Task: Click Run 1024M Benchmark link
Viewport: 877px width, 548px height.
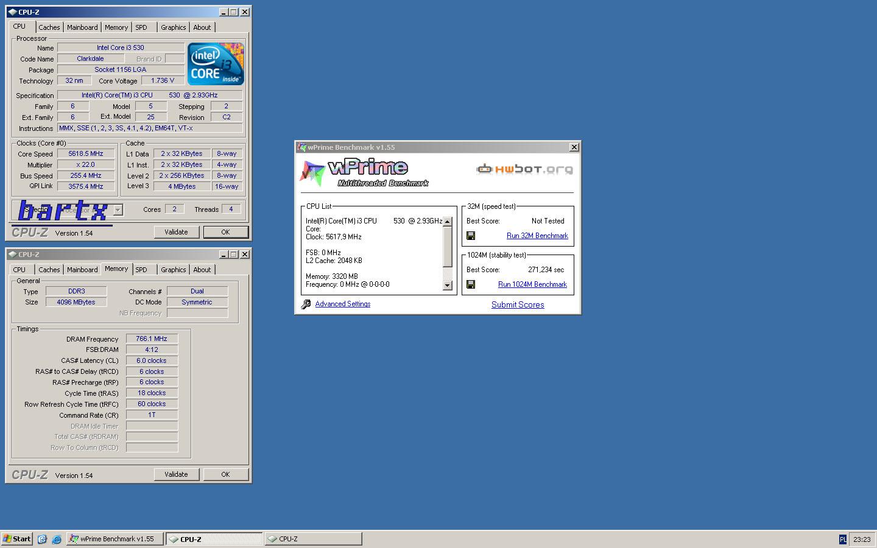Action: 532,284
